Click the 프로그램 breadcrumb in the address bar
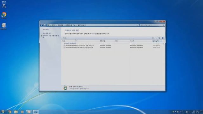Image resolution: width=203 pixels, height=114 pixels. tap(60, 25)
